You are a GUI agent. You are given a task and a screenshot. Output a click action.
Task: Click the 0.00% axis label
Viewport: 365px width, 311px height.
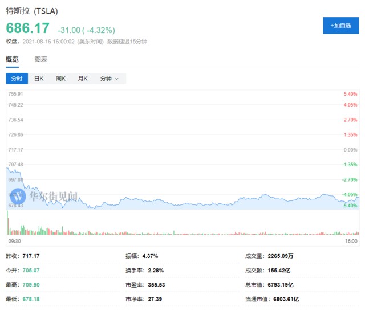tap(350, 149)
